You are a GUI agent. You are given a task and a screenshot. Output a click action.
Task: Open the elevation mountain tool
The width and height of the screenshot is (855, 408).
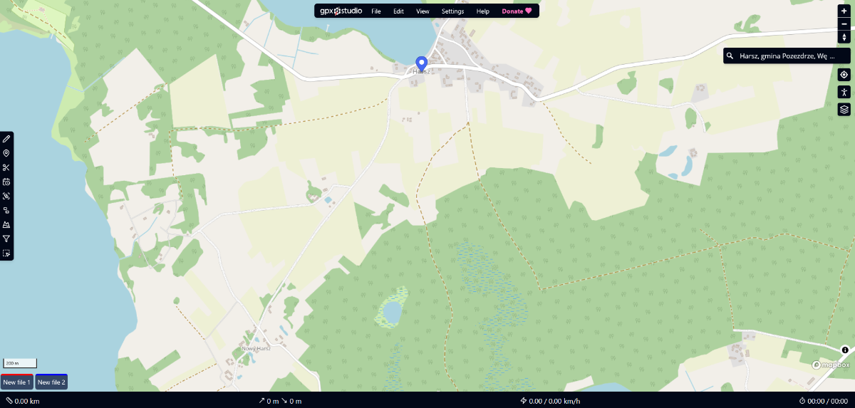(6, 224)
